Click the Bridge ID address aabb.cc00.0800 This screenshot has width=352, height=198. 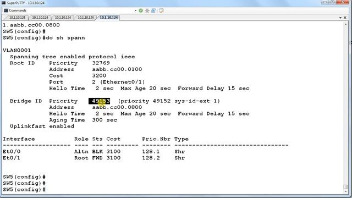[x=117, y=107]
